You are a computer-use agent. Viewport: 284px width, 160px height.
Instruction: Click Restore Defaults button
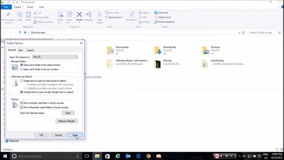[67, 121]
